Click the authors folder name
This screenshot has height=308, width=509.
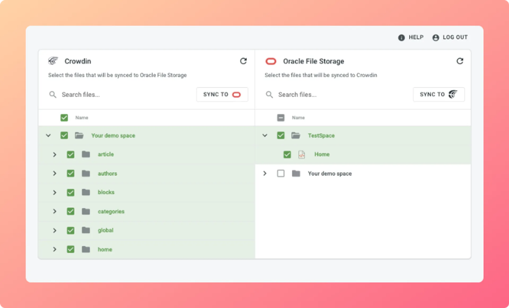tap(107, 173)
